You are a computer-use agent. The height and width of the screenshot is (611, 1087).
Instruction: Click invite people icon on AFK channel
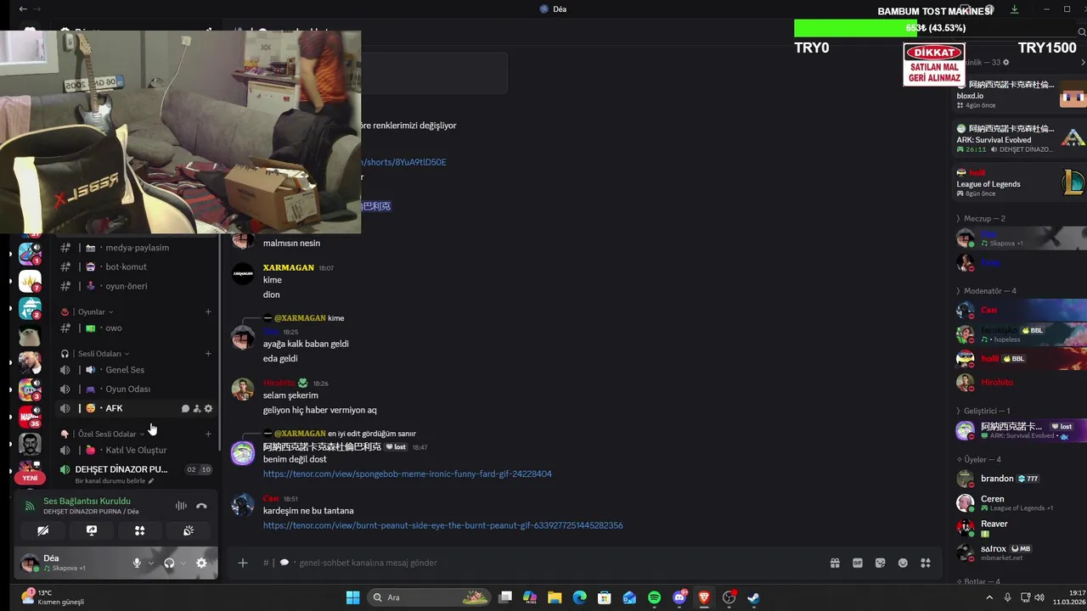click(196, 409)
